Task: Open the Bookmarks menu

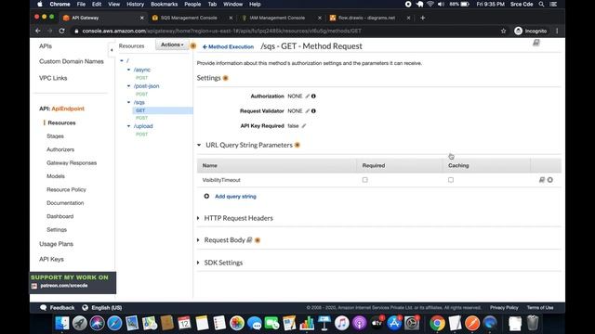Action: pyautogui.click(x=164, y=4)
